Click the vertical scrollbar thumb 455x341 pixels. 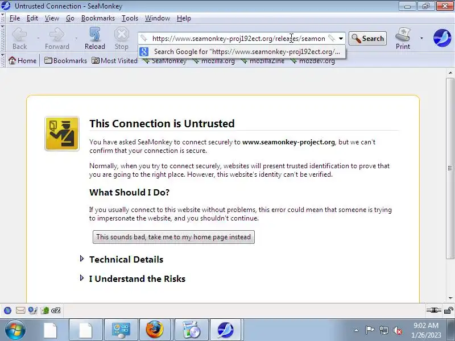pyautogui.click(x=450, y=168)
